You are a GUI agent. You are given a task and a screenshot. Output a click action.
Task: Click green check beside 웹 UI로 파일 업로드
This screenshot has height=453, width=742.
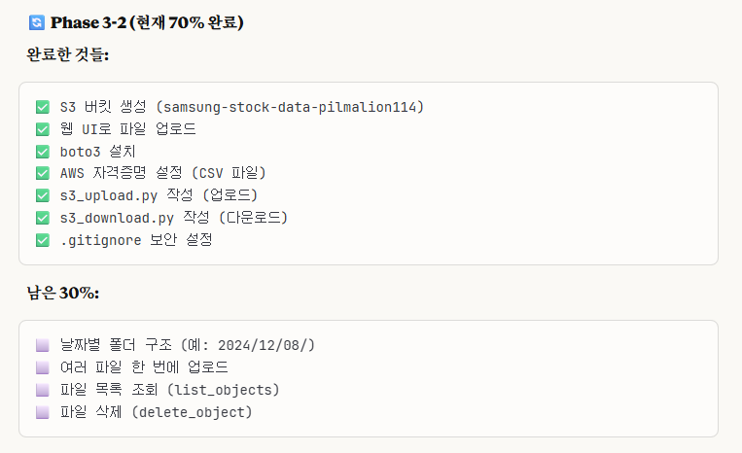coord(42,129)
